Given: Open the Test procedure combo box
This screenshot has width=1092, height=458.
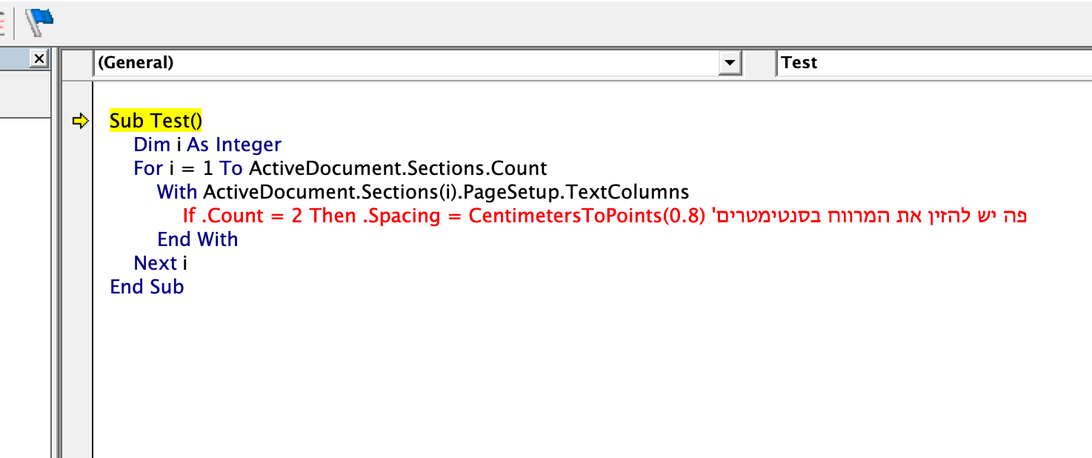Looking at the screenshot, I should (x=933, y=63).
